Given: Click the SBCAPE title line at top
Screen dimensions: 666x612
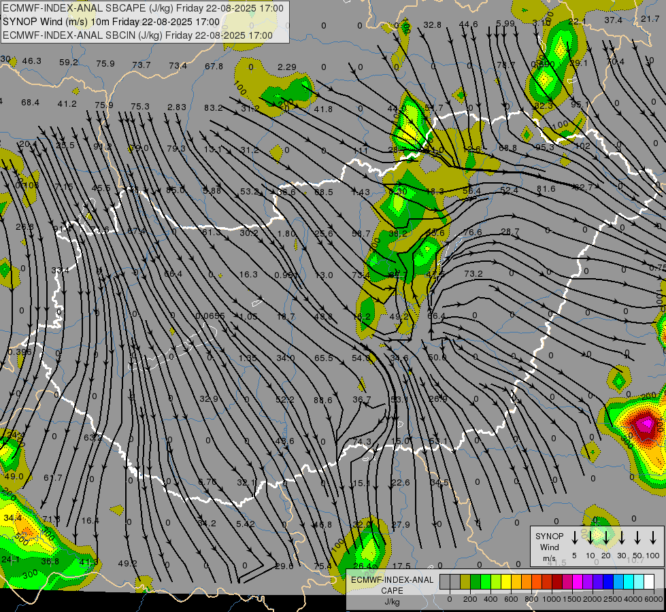Looking at the screenshot, I should (x=143, y=8).
